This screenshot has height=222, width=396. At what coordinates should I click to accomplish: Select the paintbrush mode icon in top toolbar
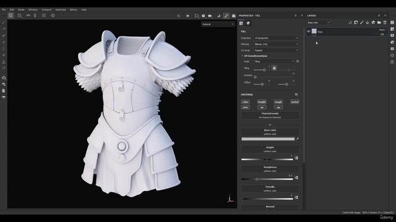coord(226,16)
